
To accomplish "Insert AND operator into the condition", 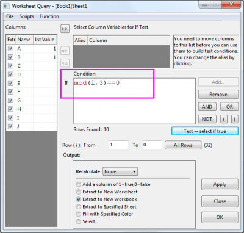I will 207,107.
